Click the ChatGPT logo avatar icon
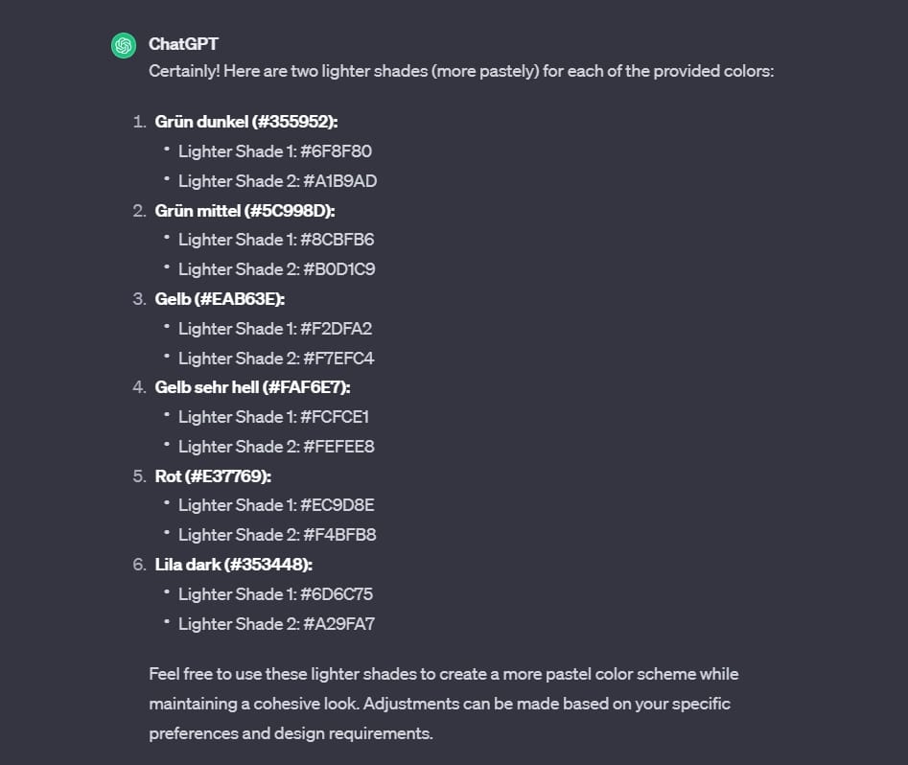This screenshot has width=908, height=765. pos(123,45)
